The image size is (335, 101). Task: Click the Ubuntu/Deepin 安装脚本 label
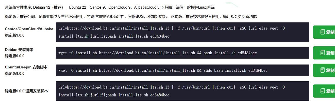pyautogui.click(x=26, y=67)
